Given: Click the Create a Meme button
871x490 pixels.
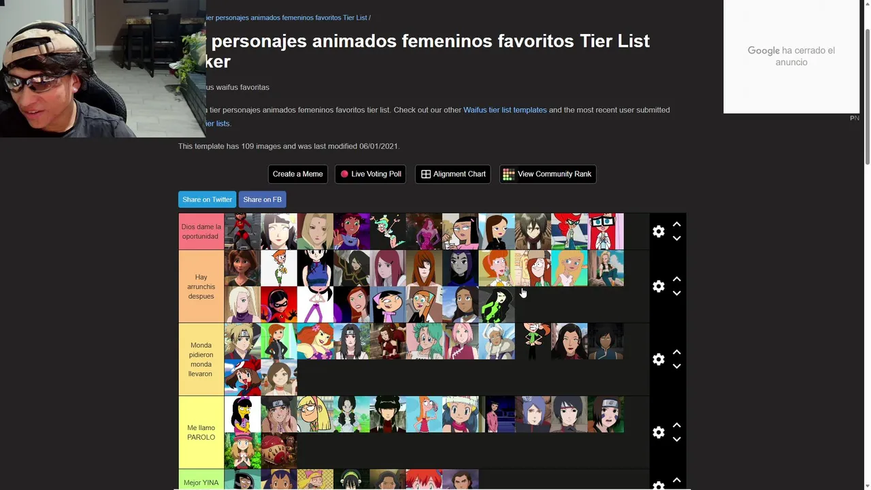Looking at the screenshot, I should pos(297,174).
